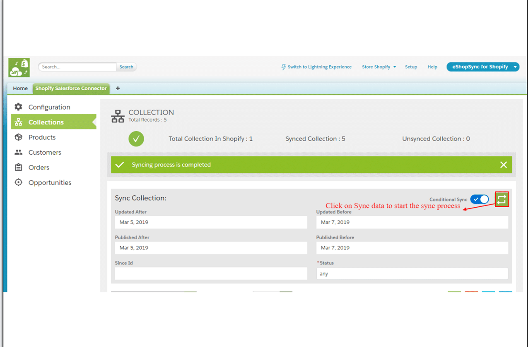Open Customers in the sidebar

[x=45, y=152]
